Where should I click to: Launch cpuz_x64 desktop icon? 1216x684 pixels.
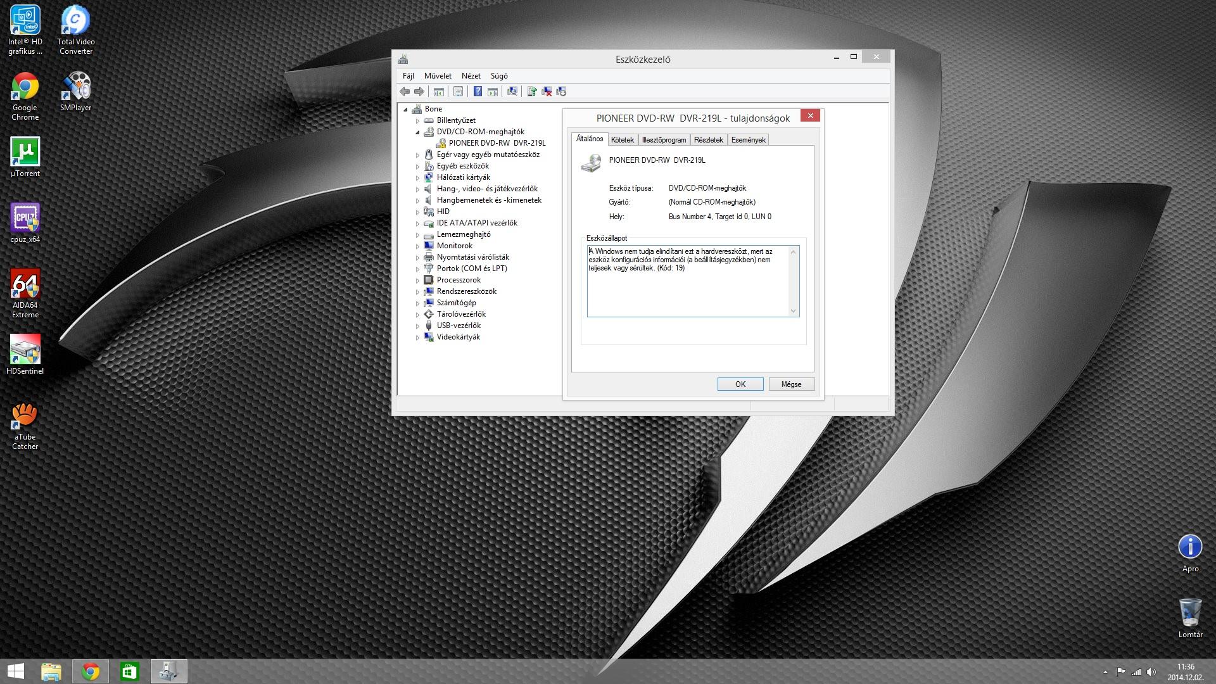(x=25, y=223)
